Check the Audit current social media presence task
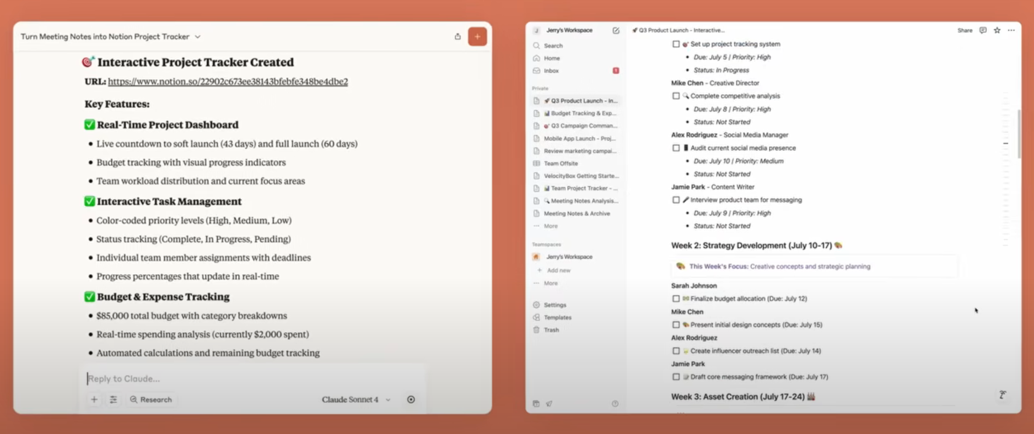Viewport: 1034px width, 434px height. pos(676,148)
